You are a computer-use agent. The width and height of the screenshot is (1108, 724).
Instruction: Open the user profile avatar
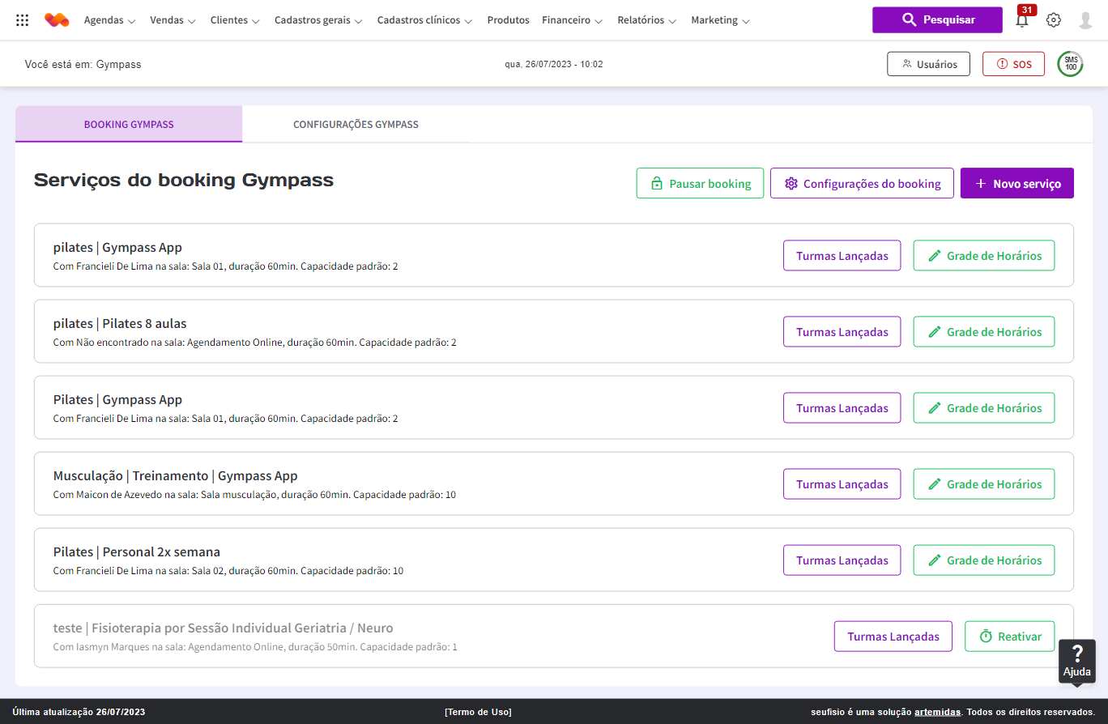1086,20
